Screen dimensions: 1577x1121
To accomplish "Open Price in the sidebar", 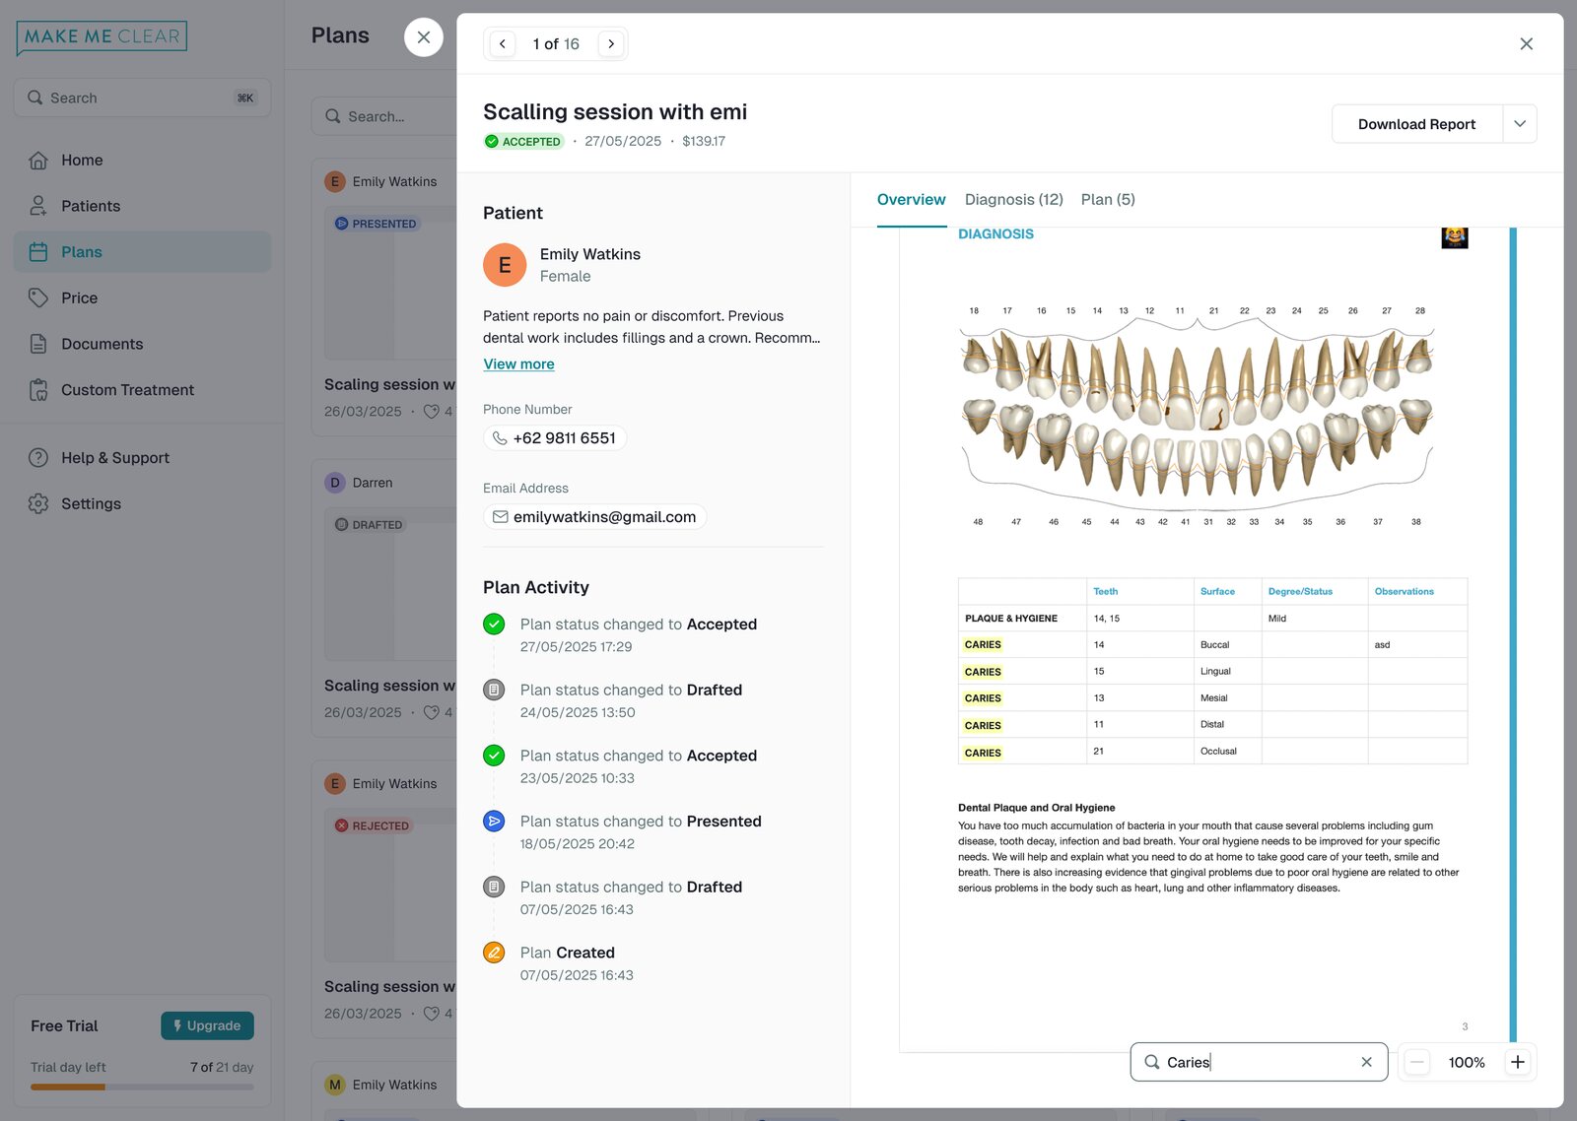I will coord(142,297).
